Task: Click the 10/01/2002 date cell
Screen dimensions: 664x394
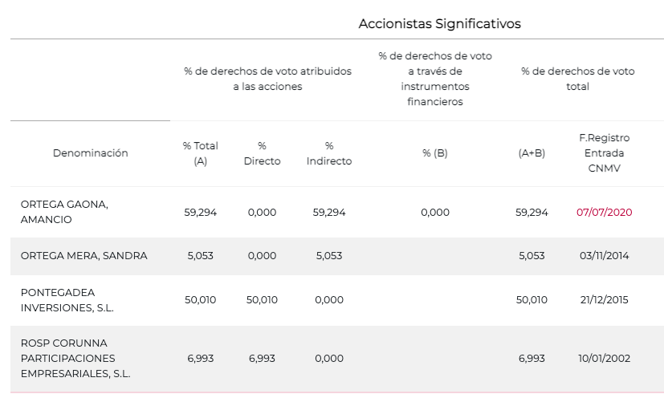Action: pyautogui.click(x=604, y=358)
